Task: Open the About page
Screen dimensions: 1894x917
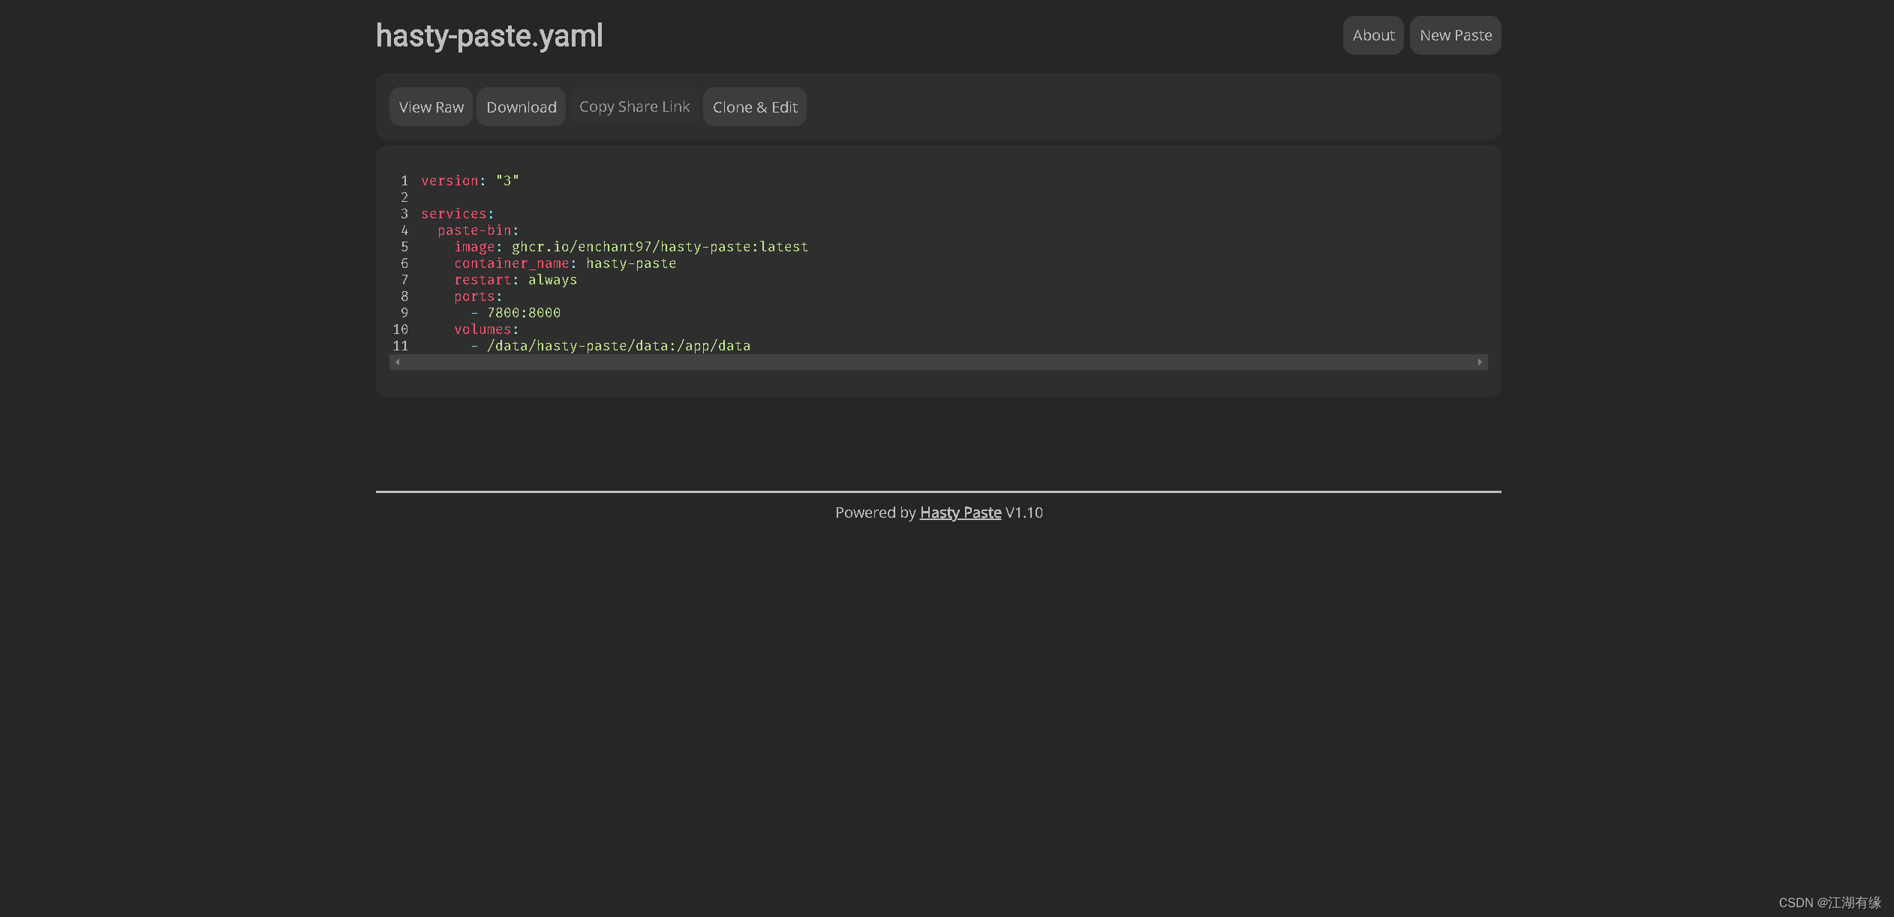Action: point(1372,35)
